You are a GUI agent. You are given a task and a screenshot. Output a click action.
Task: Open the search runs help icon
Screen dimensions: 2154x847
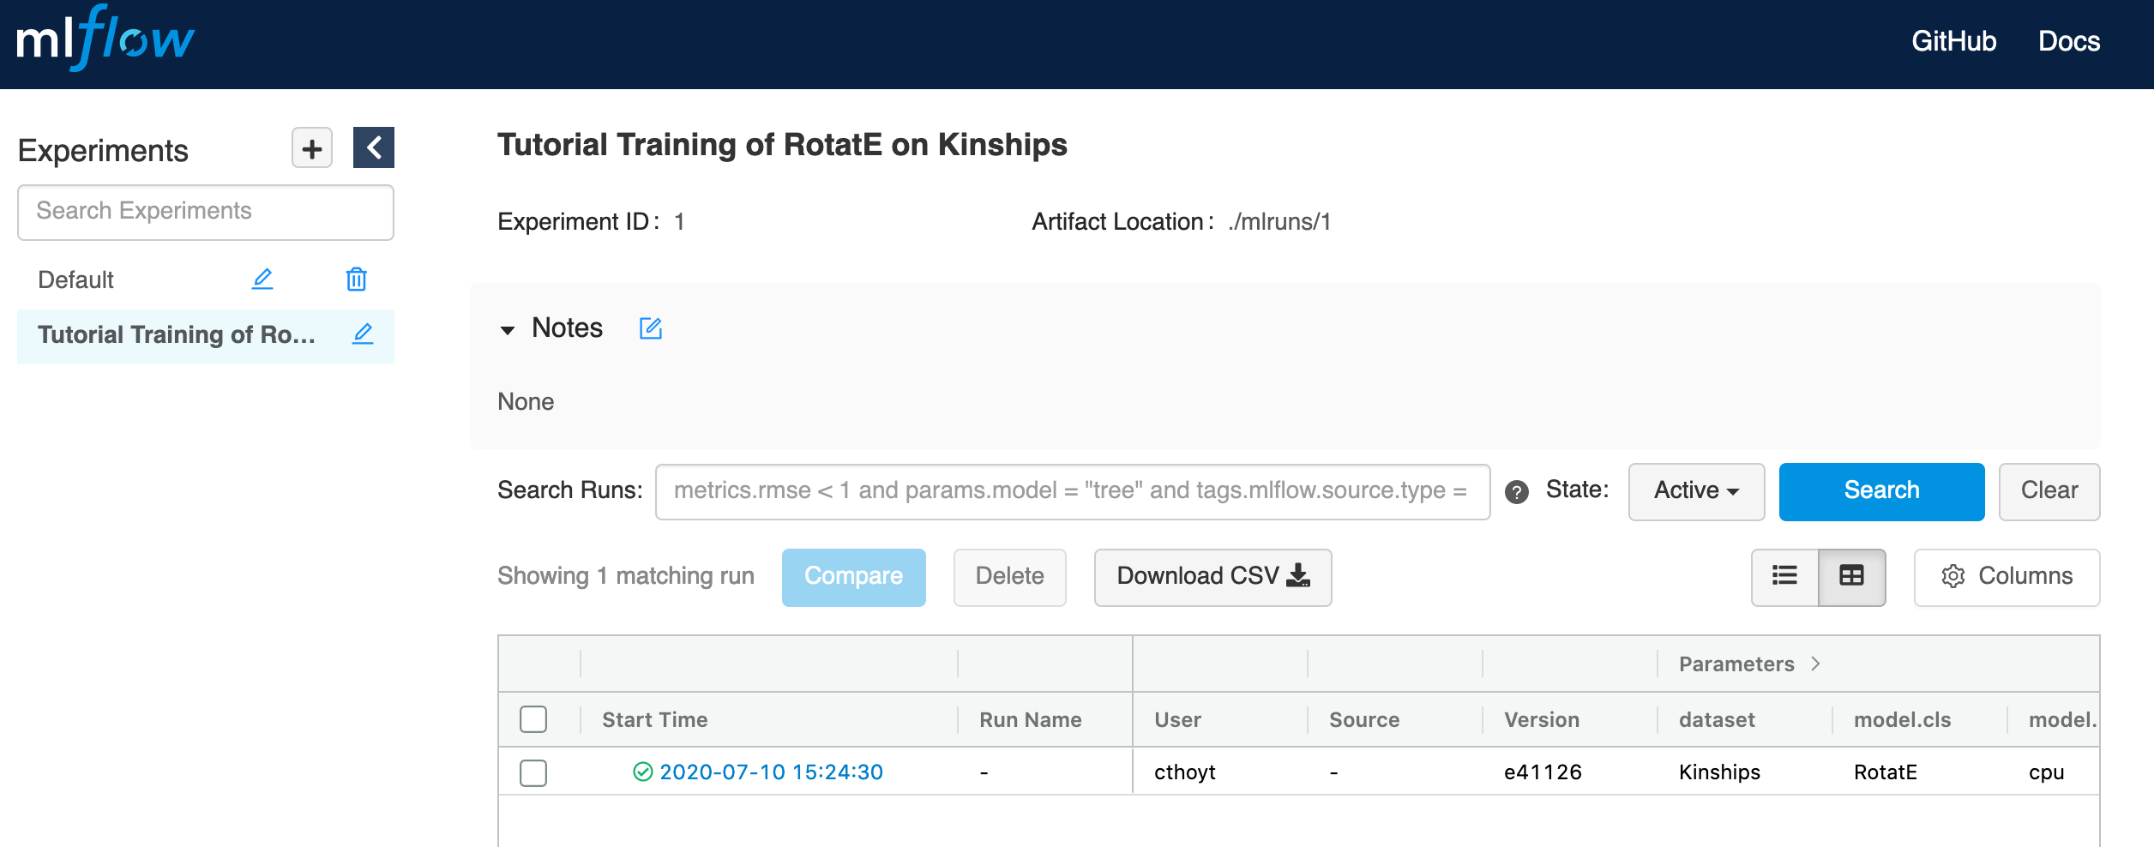[1517, 492]
